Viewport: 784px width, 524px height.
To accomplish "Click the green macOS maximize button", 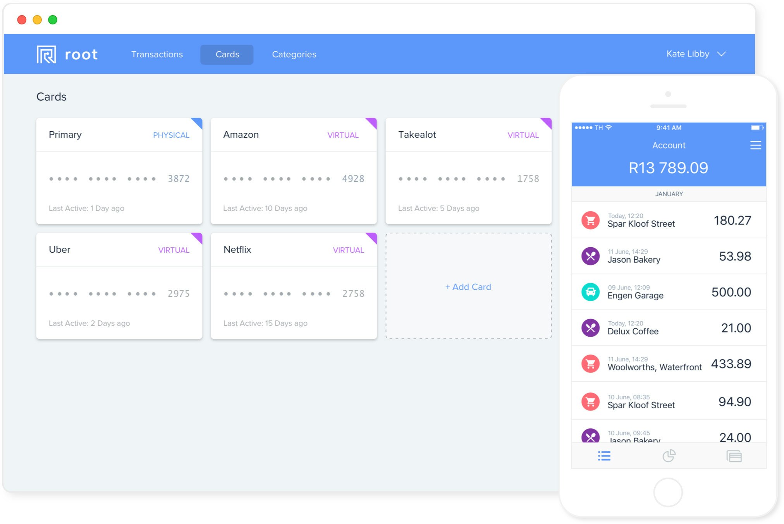I will point(53,20).
